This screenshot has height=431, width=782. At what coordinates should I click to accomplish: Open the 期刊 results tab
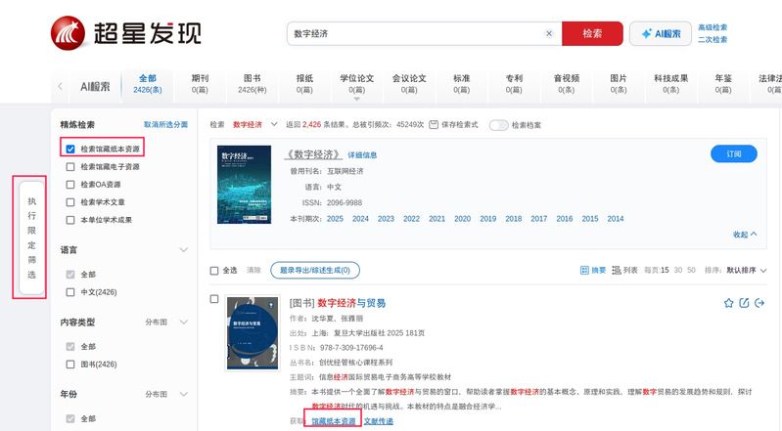point(200,83)
